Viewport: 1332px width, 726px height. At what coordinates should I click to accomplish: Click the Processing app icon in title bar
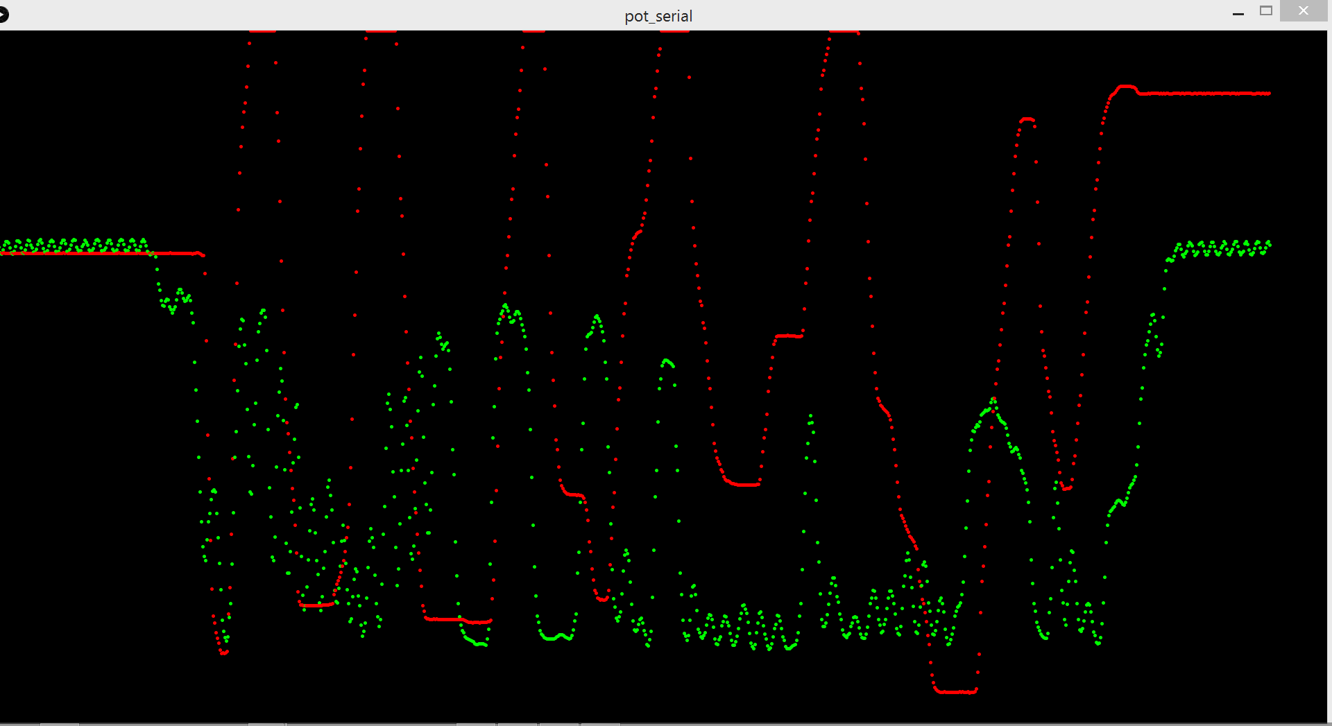click(x=3, y=15)
